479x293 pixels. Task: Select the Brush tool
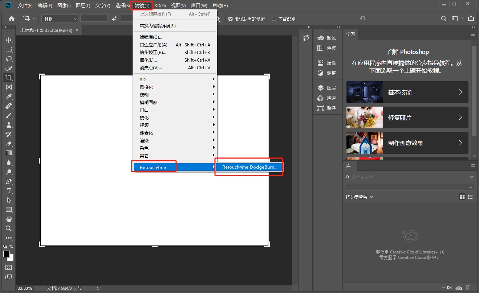[9, 115]
